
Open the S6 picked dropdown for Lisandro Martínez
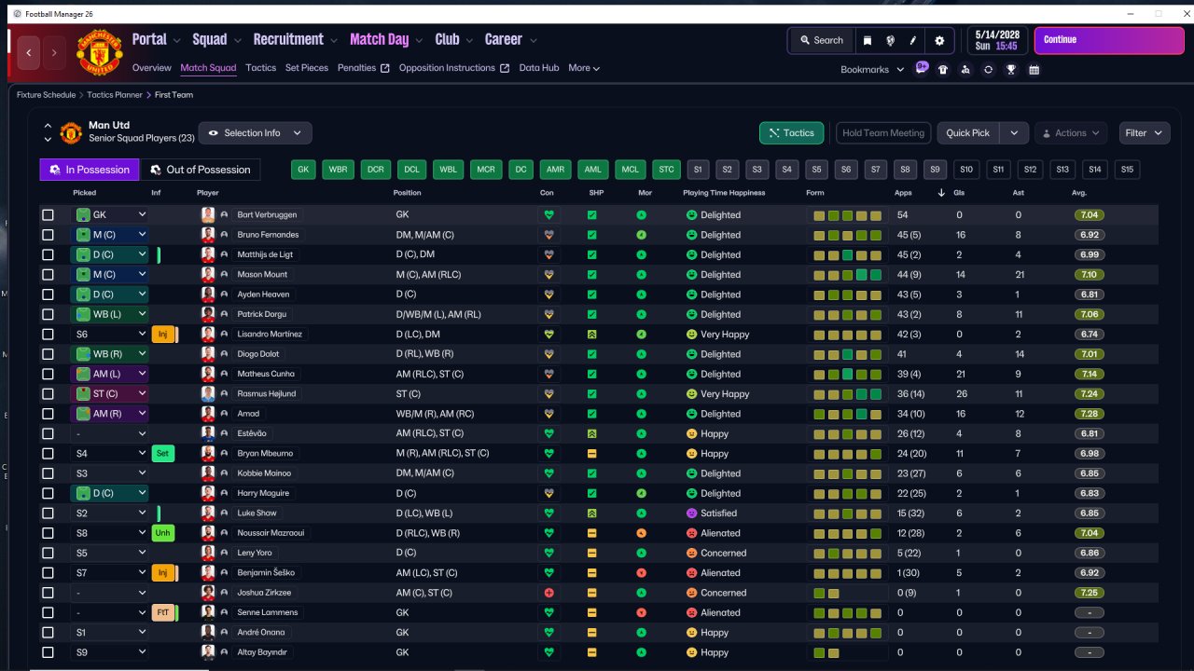(x=111, y=335)
